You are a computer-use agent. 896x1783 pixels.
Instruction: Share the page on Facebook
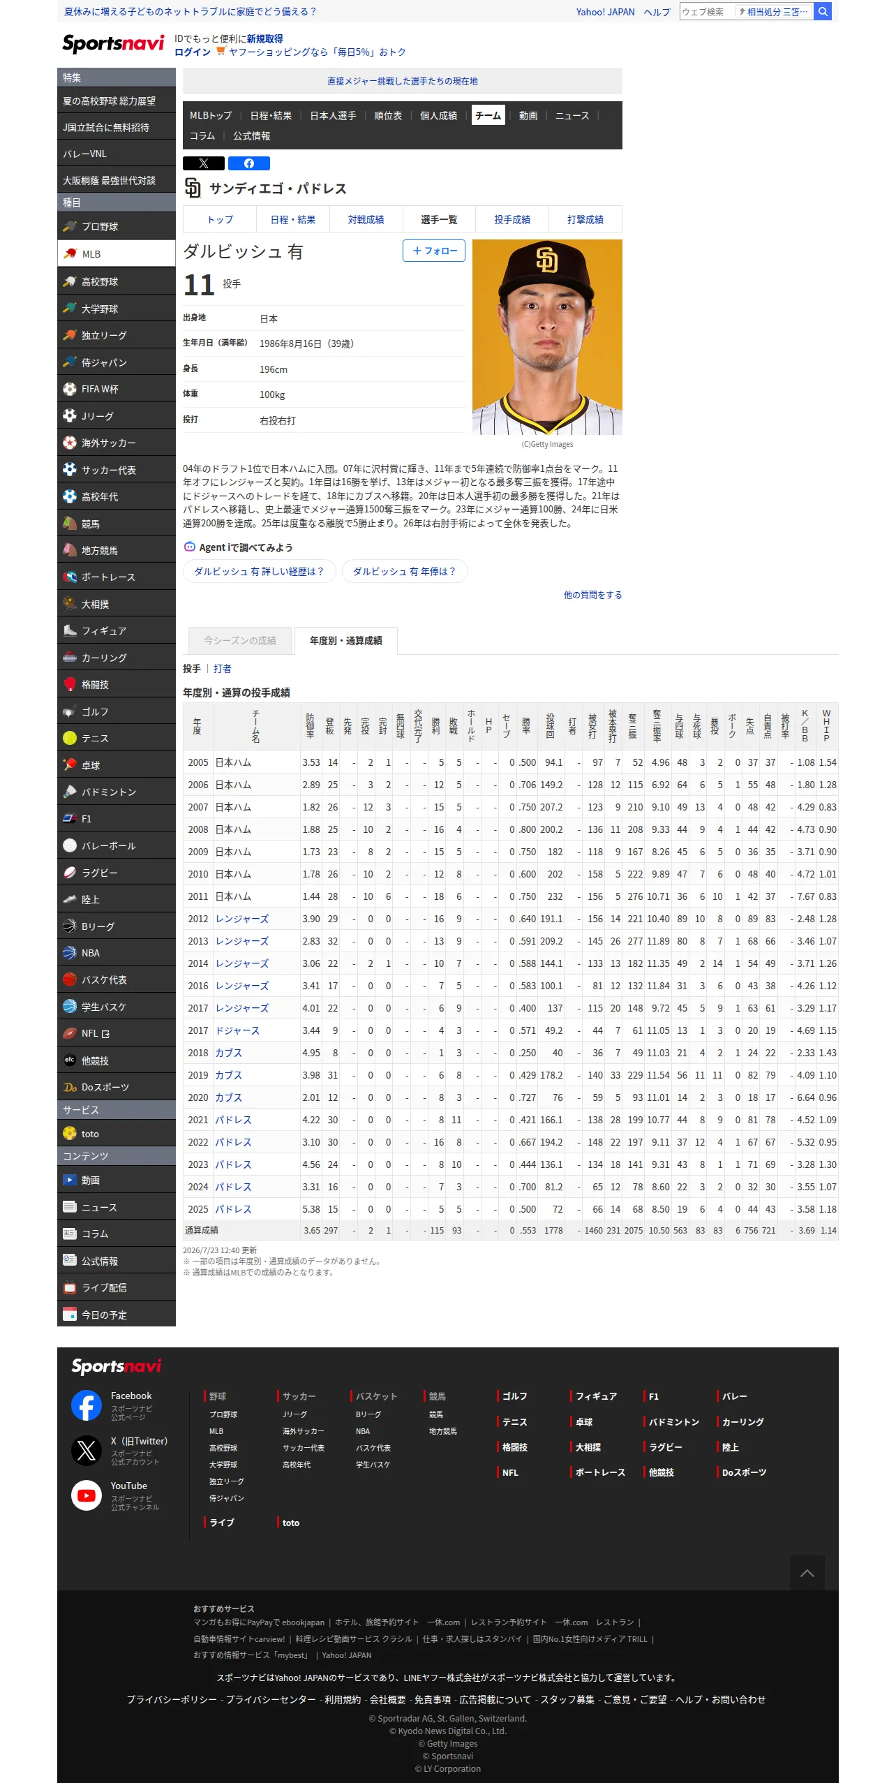(249, 163)
